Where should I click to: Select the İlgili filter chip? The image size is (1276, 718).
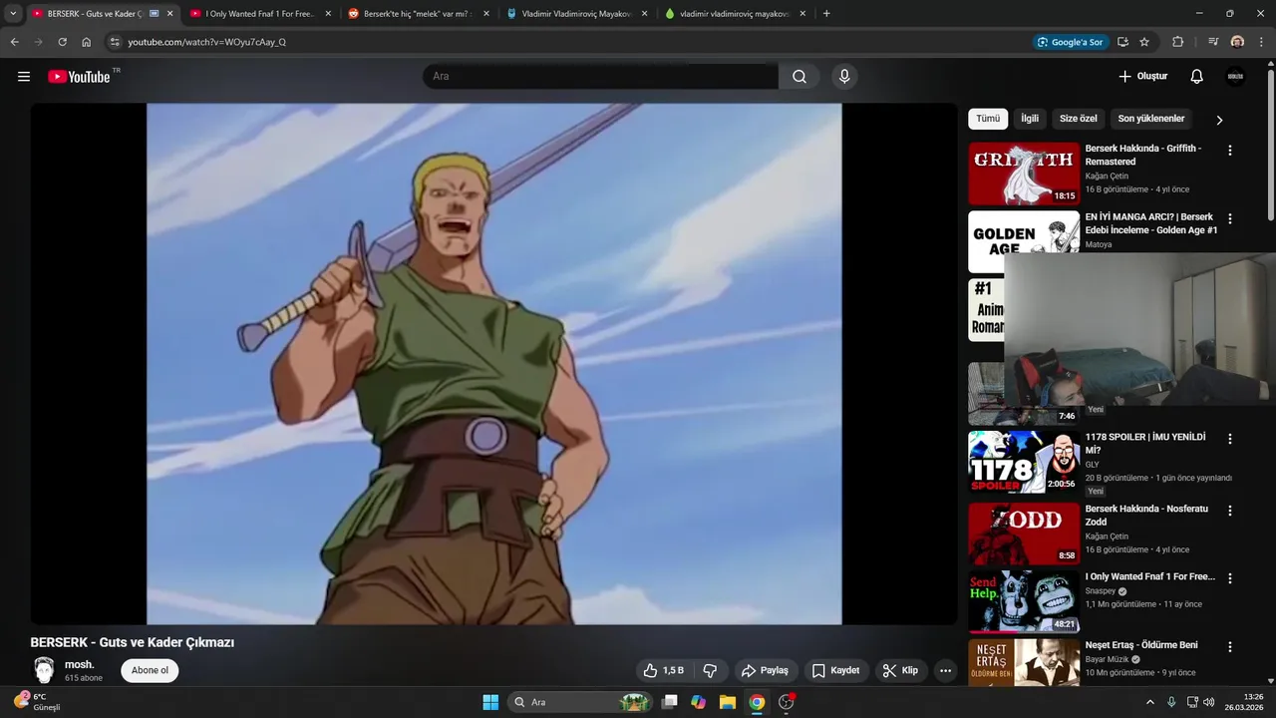coord(1030,119)
